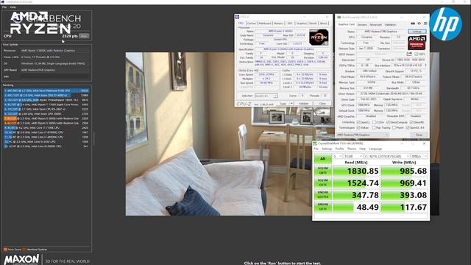Run the first SEQ1M Q8T1 test button
Viewport: 471px width, 265px height.
click(x=322, y=171)
